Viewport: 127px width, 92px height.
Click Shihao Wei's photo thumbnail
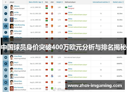pyautogui.click(x=12, y=32)
